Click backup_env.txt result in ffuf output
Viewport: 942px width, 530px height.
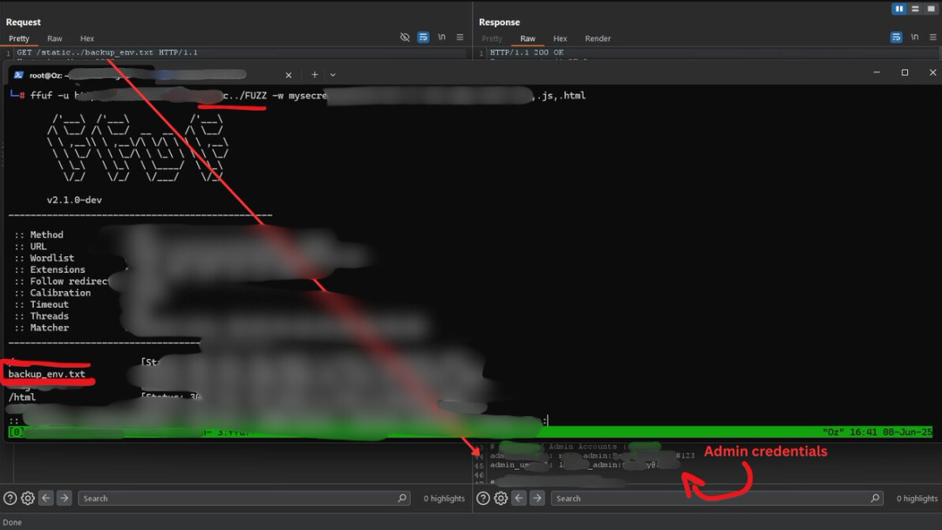click(x=47, y=374)
